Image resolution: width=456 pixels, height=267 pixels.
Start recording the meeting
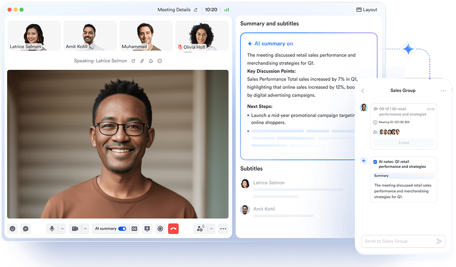coord(160,229)
